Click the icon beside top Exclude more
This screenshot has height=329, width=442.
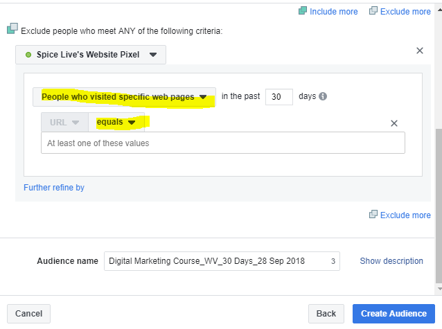coord(373,10)
